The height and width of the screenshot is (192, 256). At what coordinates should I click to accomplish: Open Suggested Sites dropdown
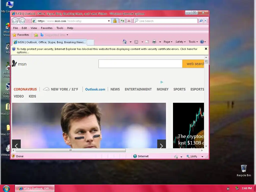point(54,35)
